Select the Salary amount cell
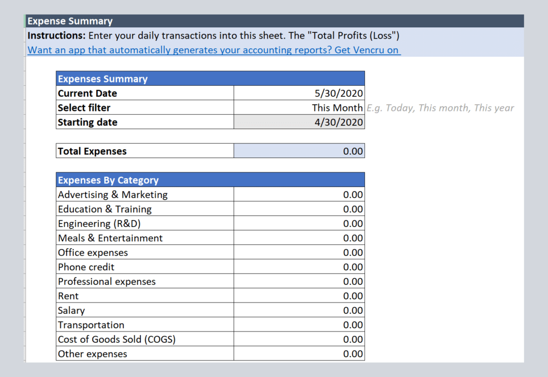Viewport: 548px width, 377px height. tap(299, 310)
